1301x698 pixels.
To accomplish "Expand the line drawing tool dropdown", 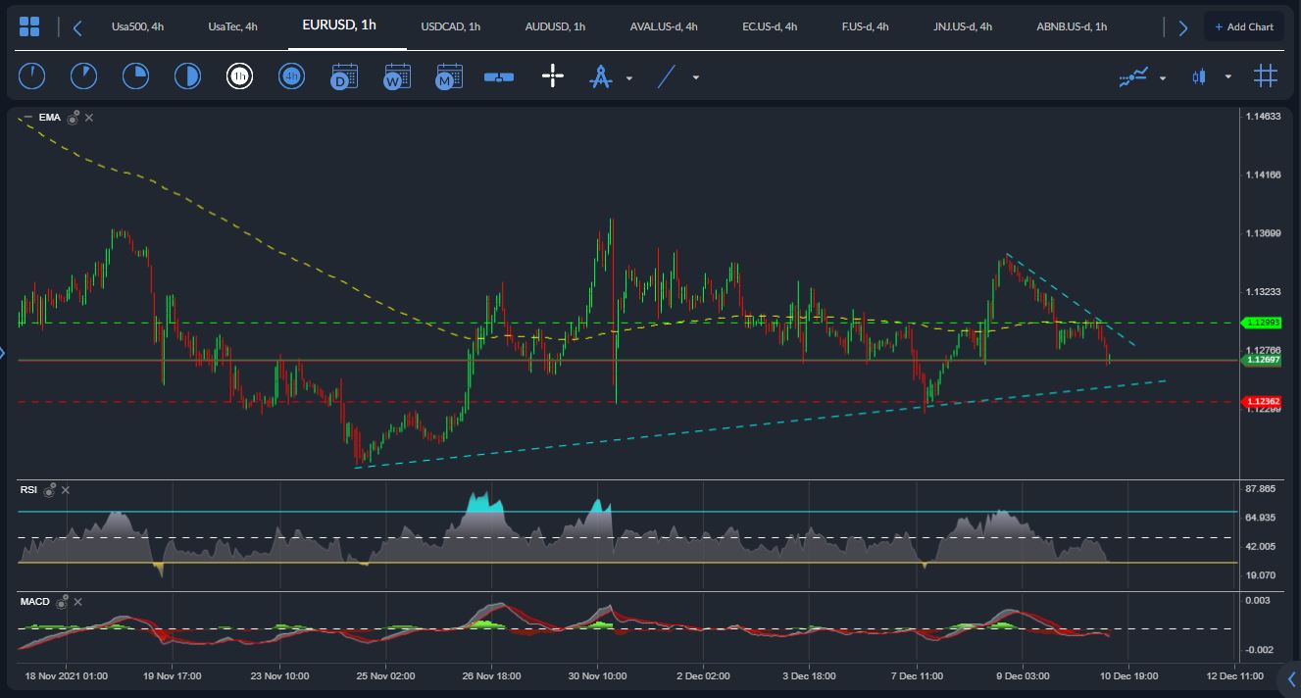I will coord(696,76).
